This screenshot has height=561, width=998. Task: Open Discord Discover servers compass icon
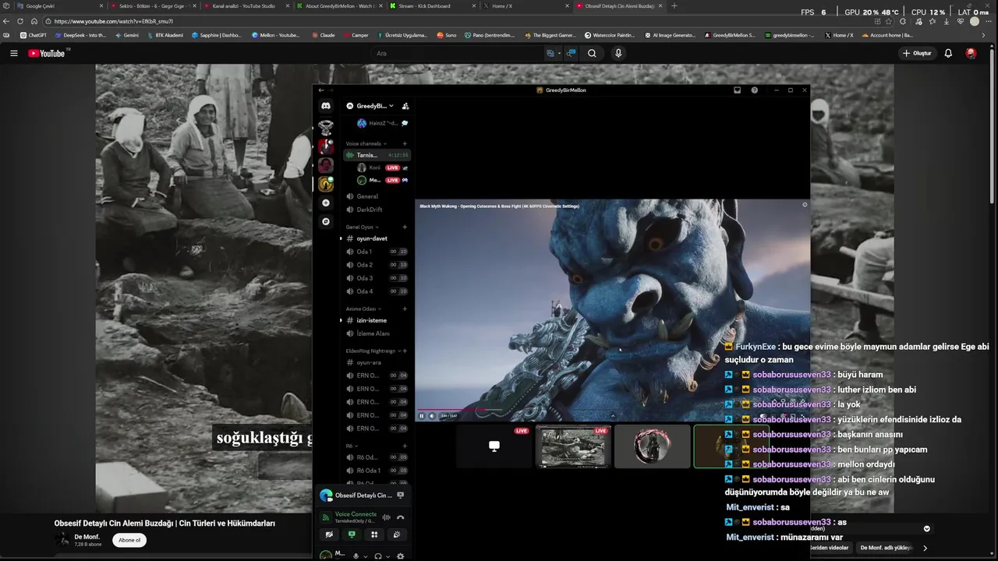click(x=326, y=221)
